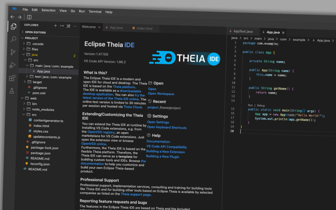The width and height of the screenshot is (336, 210).
Task: Select the root README.md file
Action: click(38, 169)
